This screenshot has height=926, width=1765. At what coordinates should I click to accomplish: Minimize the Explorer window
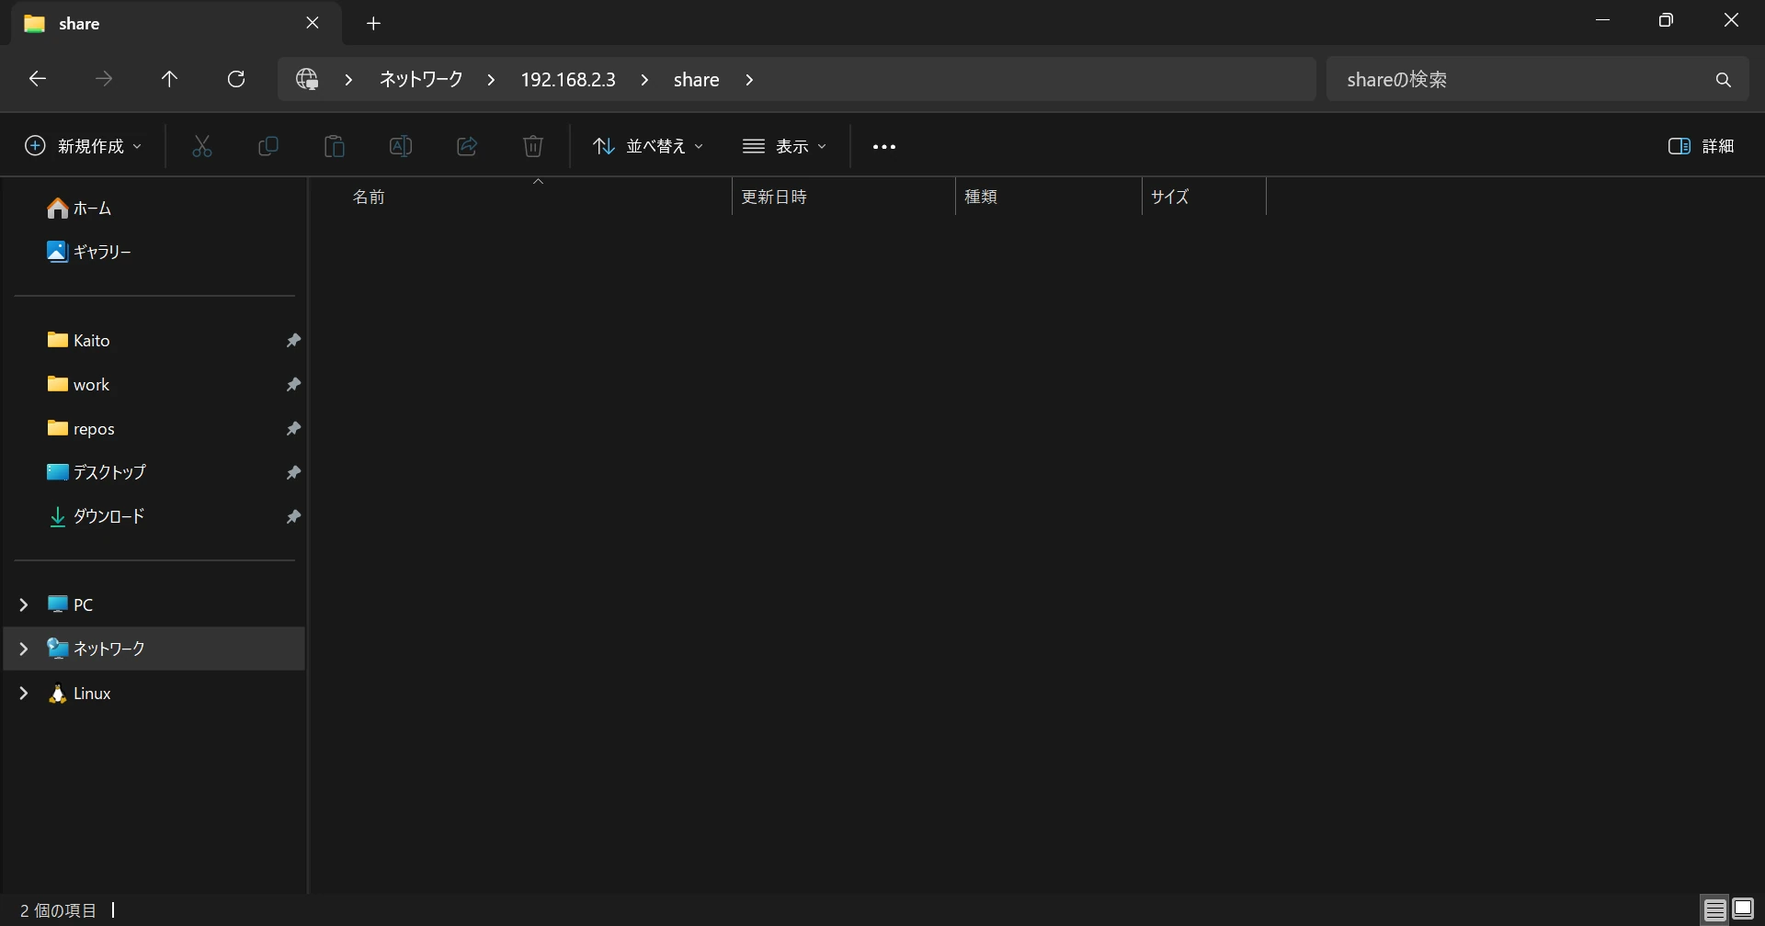[x=1603, y=20]
